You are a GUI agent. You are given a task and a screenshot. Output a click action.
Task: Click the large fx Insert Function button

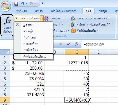coord(7,25)
